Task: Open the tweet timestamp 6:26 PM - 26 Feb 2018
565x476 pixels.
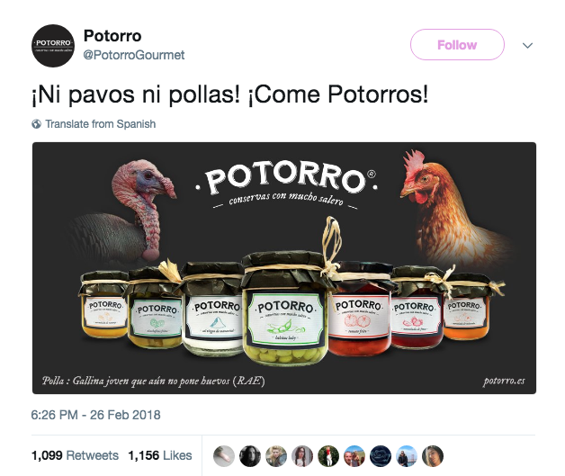Action: pyautogui.click(x=96, y=415)
